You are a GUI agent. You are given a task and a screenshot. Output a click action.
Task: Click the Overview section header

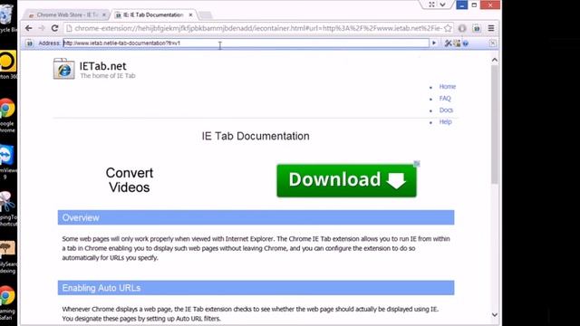click(x=256, y=217)
